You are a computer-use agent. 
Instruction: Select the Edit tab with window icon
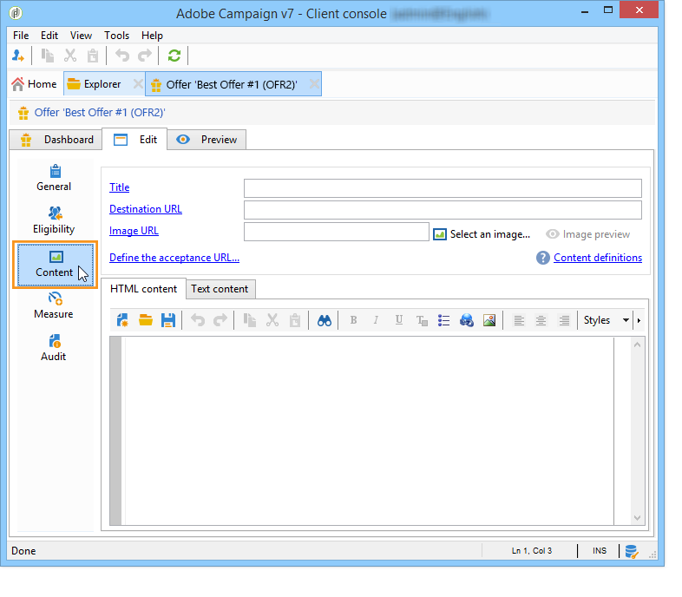point(134,140)
